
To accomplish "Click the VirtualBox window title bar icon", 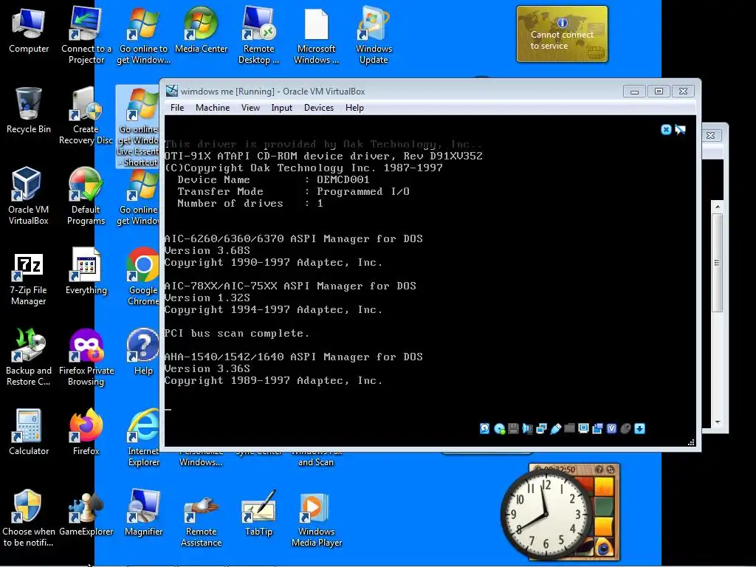I will pyautogui.click(x=171, y=91).
